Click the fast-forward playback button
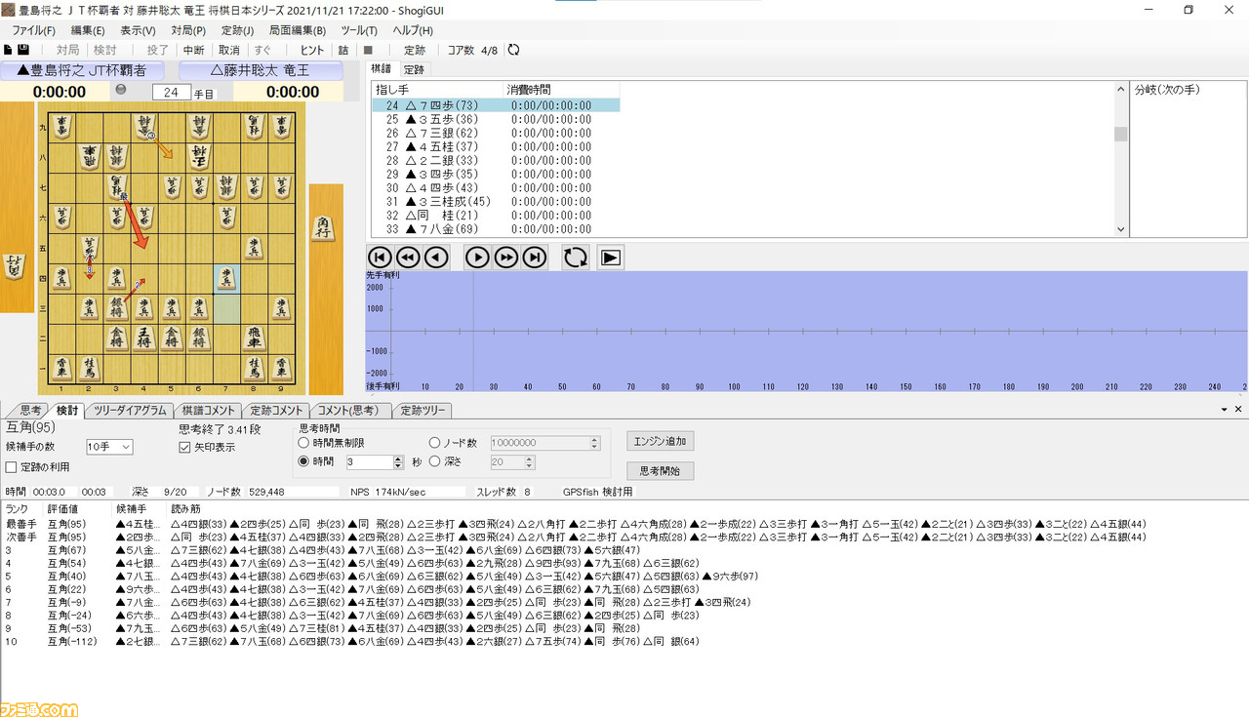Image resolution: width=1249 pixels, height=717 pixels. click(x=505, y=258)
